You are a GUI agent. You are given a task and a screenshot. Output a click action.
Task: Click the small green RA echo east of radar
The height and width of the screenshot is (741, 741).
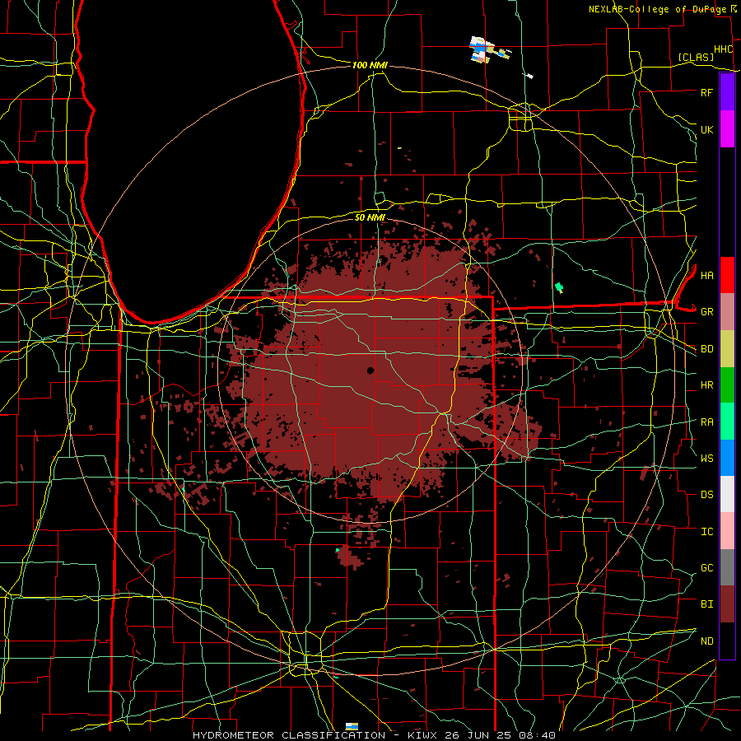559,287
